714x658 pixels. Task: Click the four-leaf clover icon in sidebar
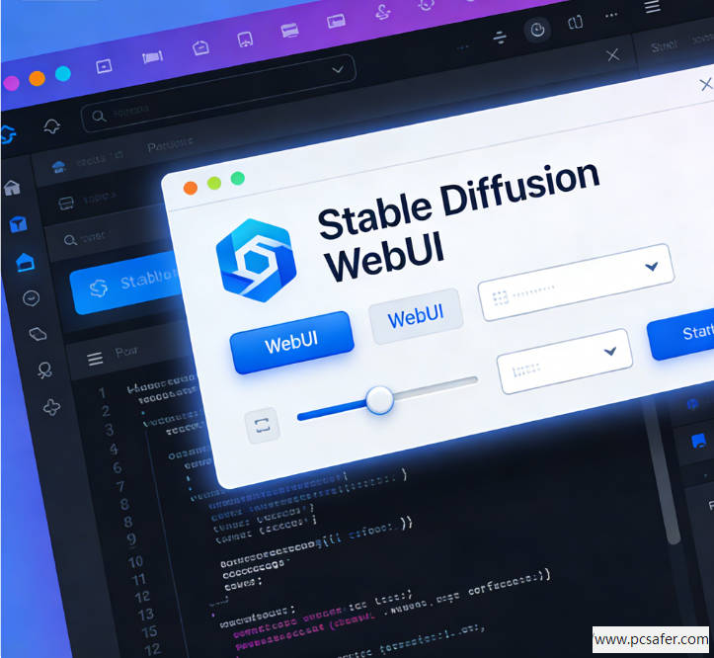tap(51, 406)
